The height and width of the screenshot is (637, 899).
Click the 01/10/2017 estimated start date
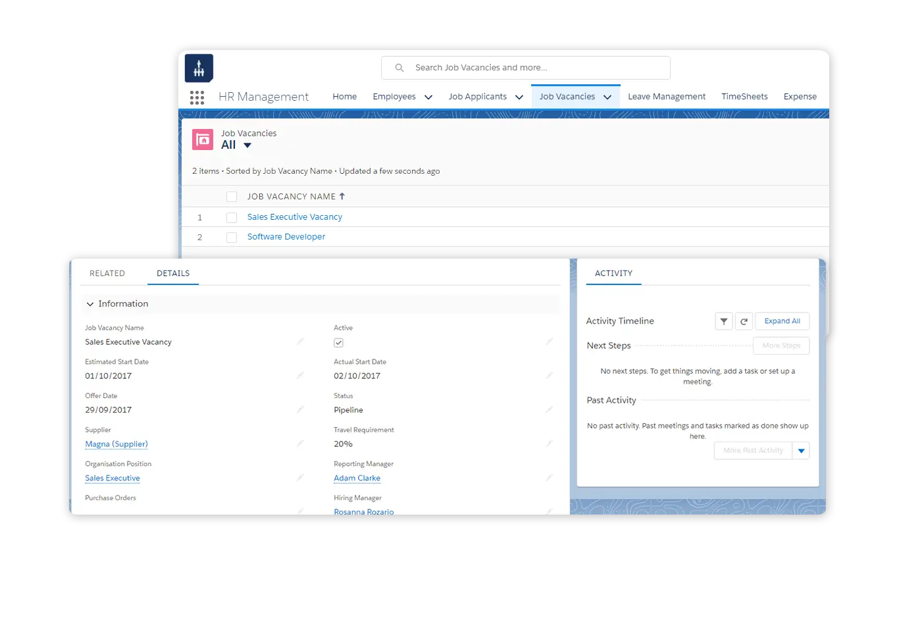(x=109, y=376)
